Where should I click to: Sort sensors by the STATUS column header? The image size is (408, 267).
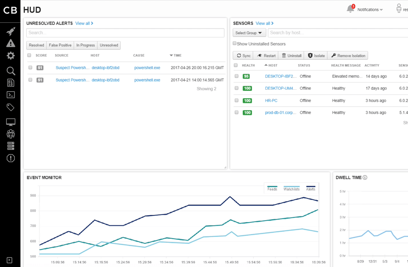(x=304, y=65)
